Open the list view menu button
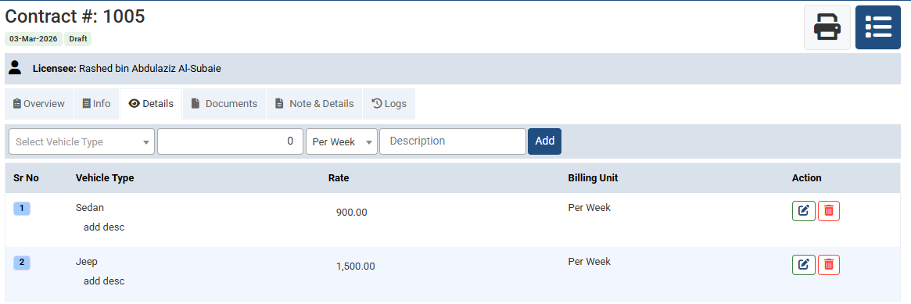The height and width of the screenshot is (304, 911). (878, 27)
